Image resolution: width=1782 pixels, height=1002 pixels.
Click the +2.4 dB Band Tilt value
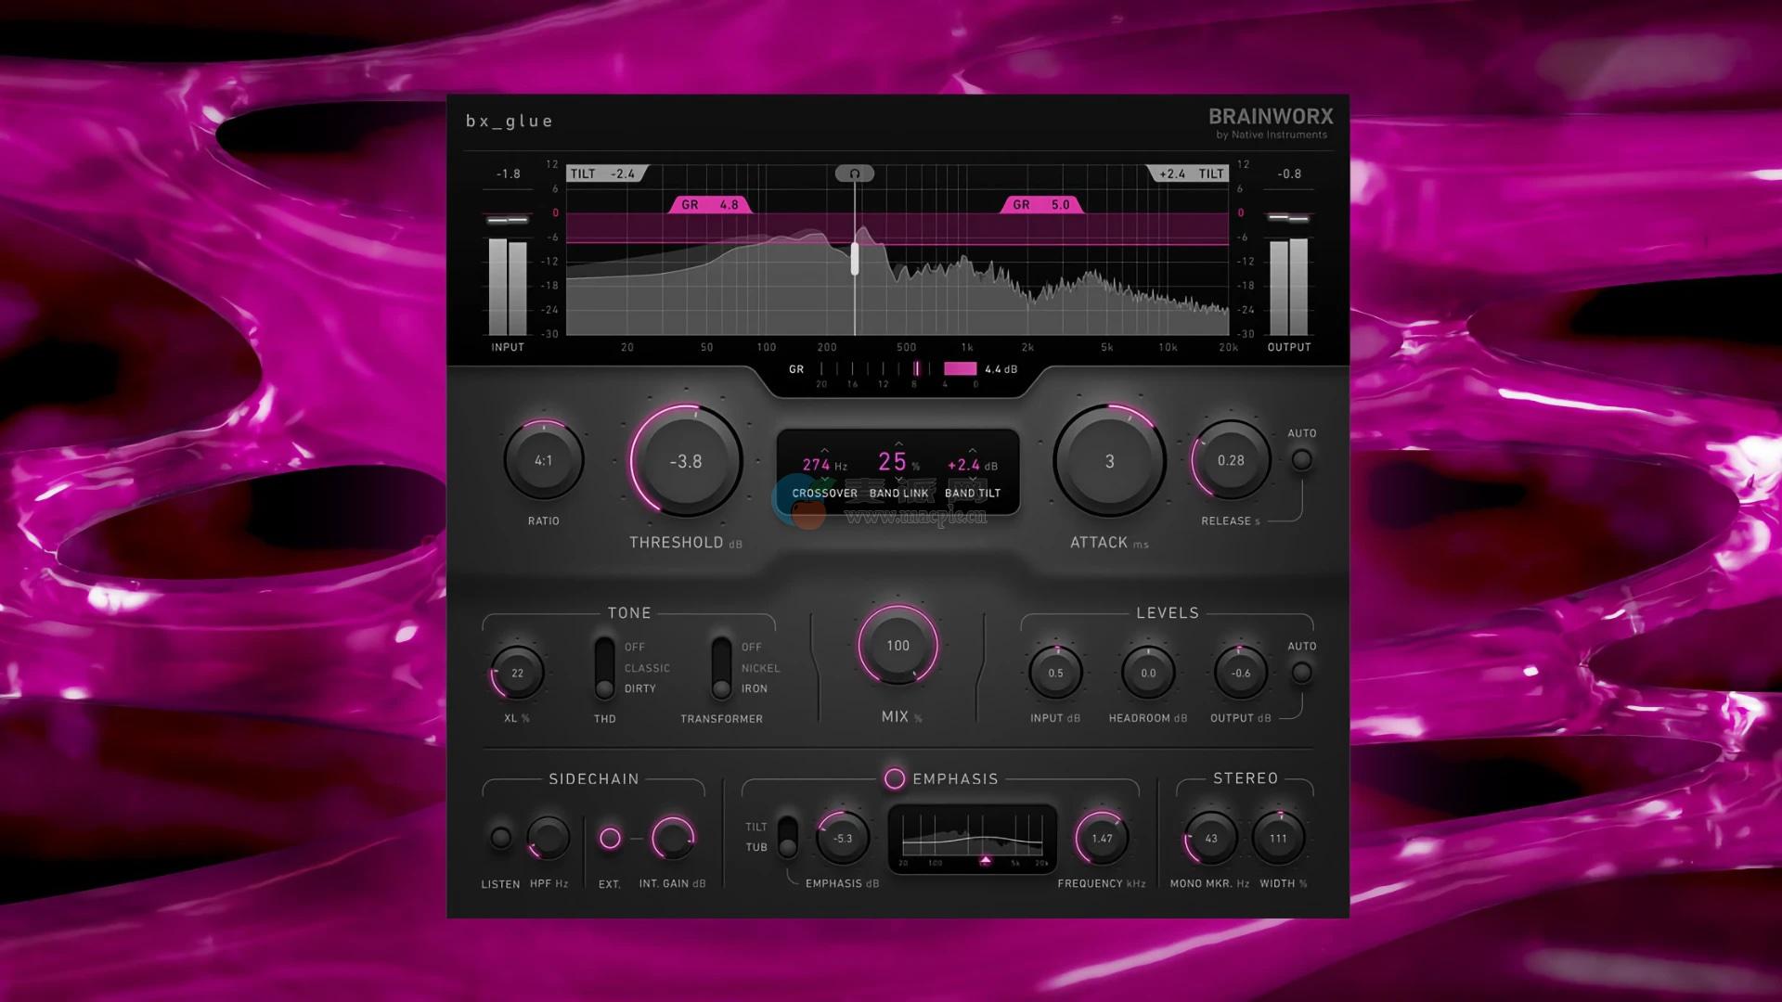[x=972, y=465]
